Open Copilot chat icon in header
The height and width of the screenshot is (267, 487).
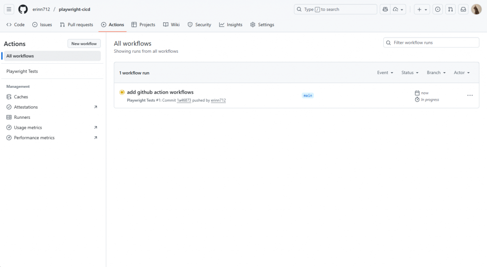coord(385,10)
